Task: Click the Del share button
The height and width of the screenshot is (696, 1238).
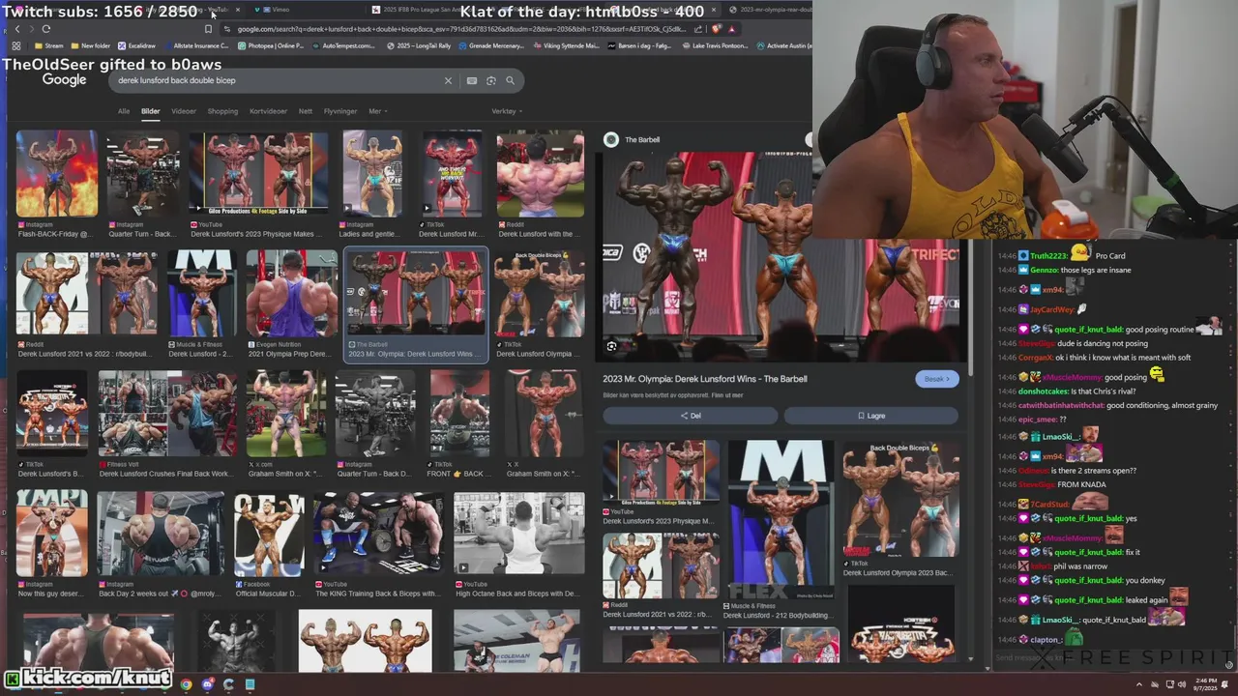Action: click(x=691, y=416)
